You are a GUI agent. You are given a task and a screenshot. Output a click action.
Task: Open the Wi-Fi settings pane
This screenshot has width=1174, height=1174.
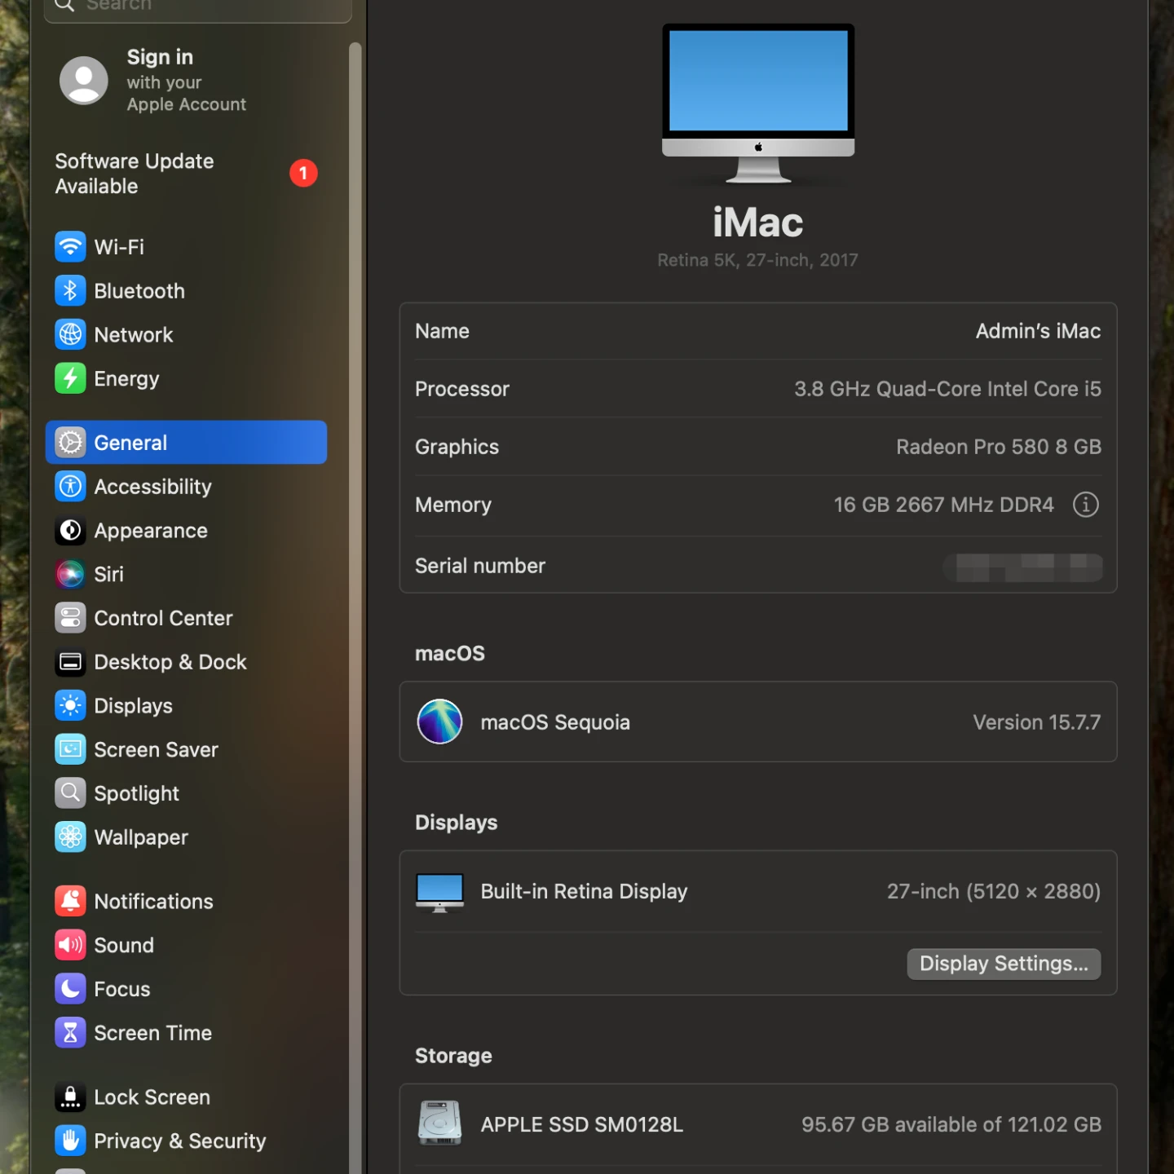click(x=186, y=247)
